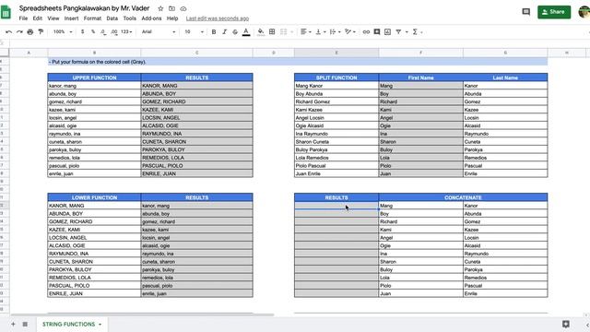Screen dimensions: 590x332
Task: Format as currency with dollar icon
Action: pyautogui.click(x=82, y=32)
